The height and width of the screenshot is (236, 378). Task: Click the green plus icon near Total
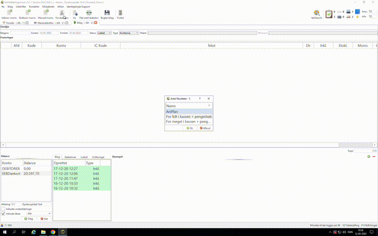click(369, 157)
